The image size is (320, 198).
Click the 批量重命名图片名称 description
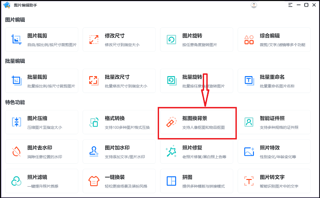[x=277, y=86]
